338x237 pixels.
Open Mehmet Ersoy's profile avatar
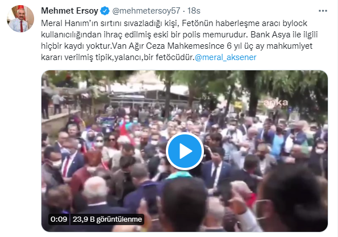click(x=20, y=19)
